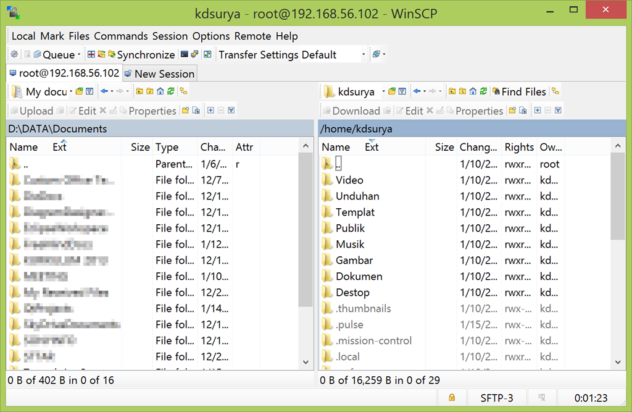Image resolution: width=632 pixels, height=412 pixels.
Task: Click the Upload button
Action: point(31,111)
